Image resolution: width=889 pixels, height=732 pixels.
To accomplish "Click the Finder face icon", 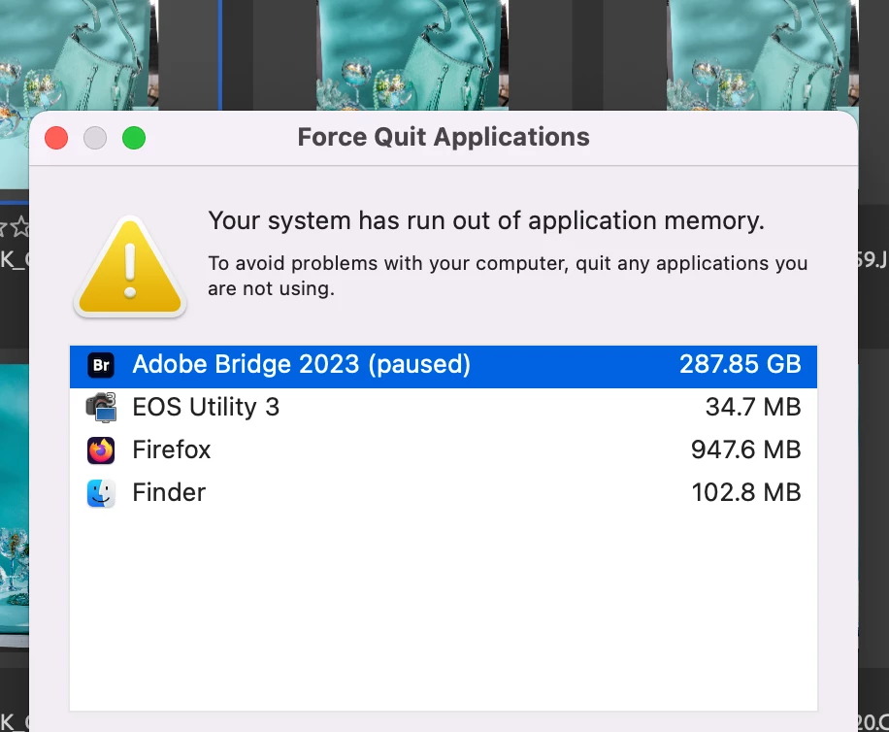I will (x=101, y=493).
